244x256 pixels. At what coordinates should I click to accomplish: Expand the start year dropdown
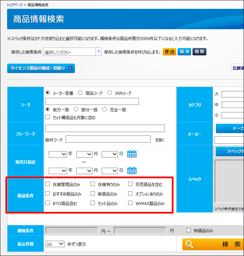tap(58, 154)
